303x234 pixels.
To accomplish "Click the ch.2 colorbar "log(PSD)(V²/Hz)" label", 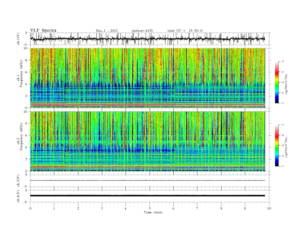I will pyautogui.click(x=286, y=146).
